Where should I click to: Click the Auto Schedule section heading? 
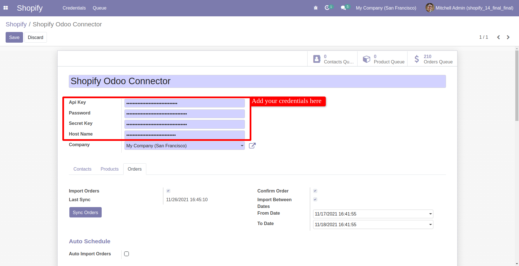[90, 241]
